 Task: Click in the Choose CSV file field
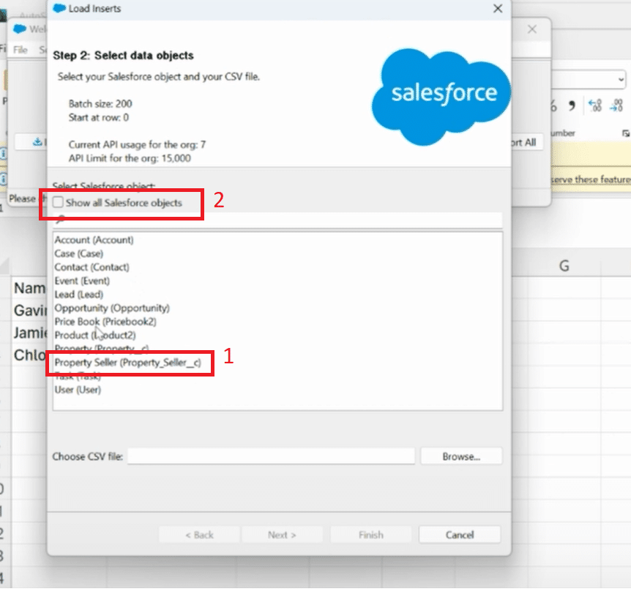coord(271,456)
